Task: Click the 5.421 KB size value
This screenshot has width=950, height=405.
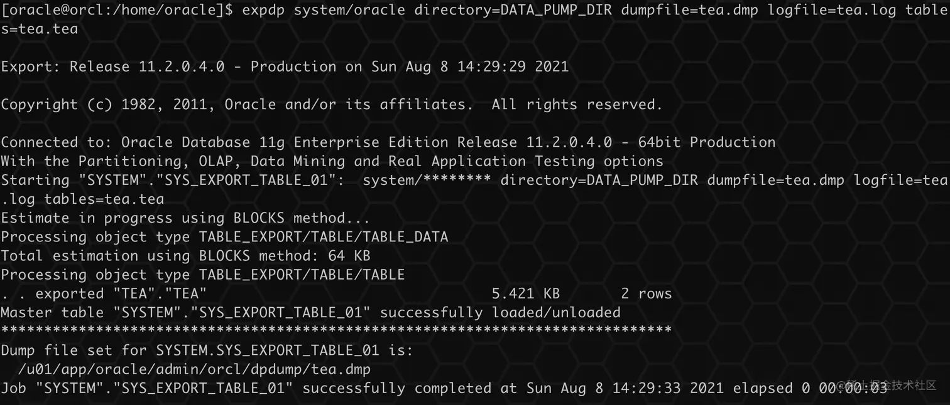Action: [526, 293]
